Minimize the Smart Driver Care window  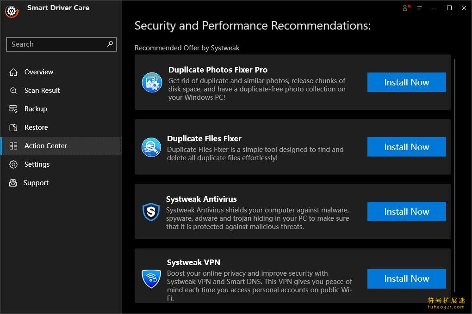(435, 8)
